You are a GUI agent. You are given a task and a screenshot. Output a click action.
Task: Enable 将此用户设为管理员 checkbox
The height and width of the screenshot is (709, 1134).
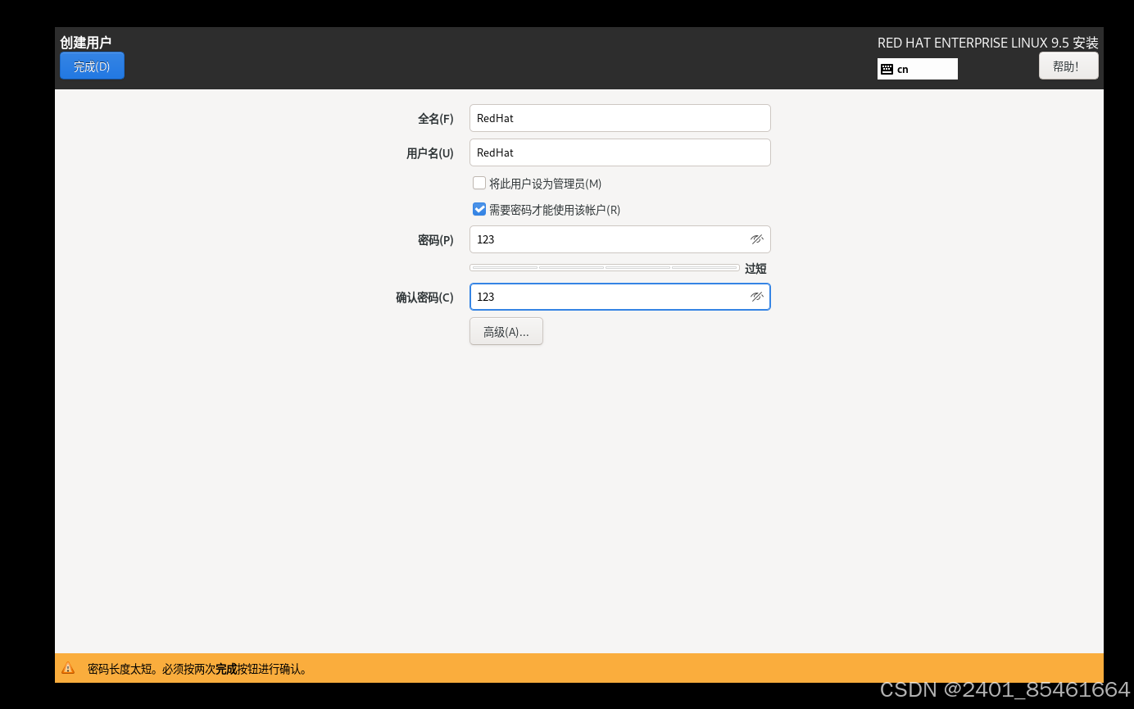(x=479, y=183)
